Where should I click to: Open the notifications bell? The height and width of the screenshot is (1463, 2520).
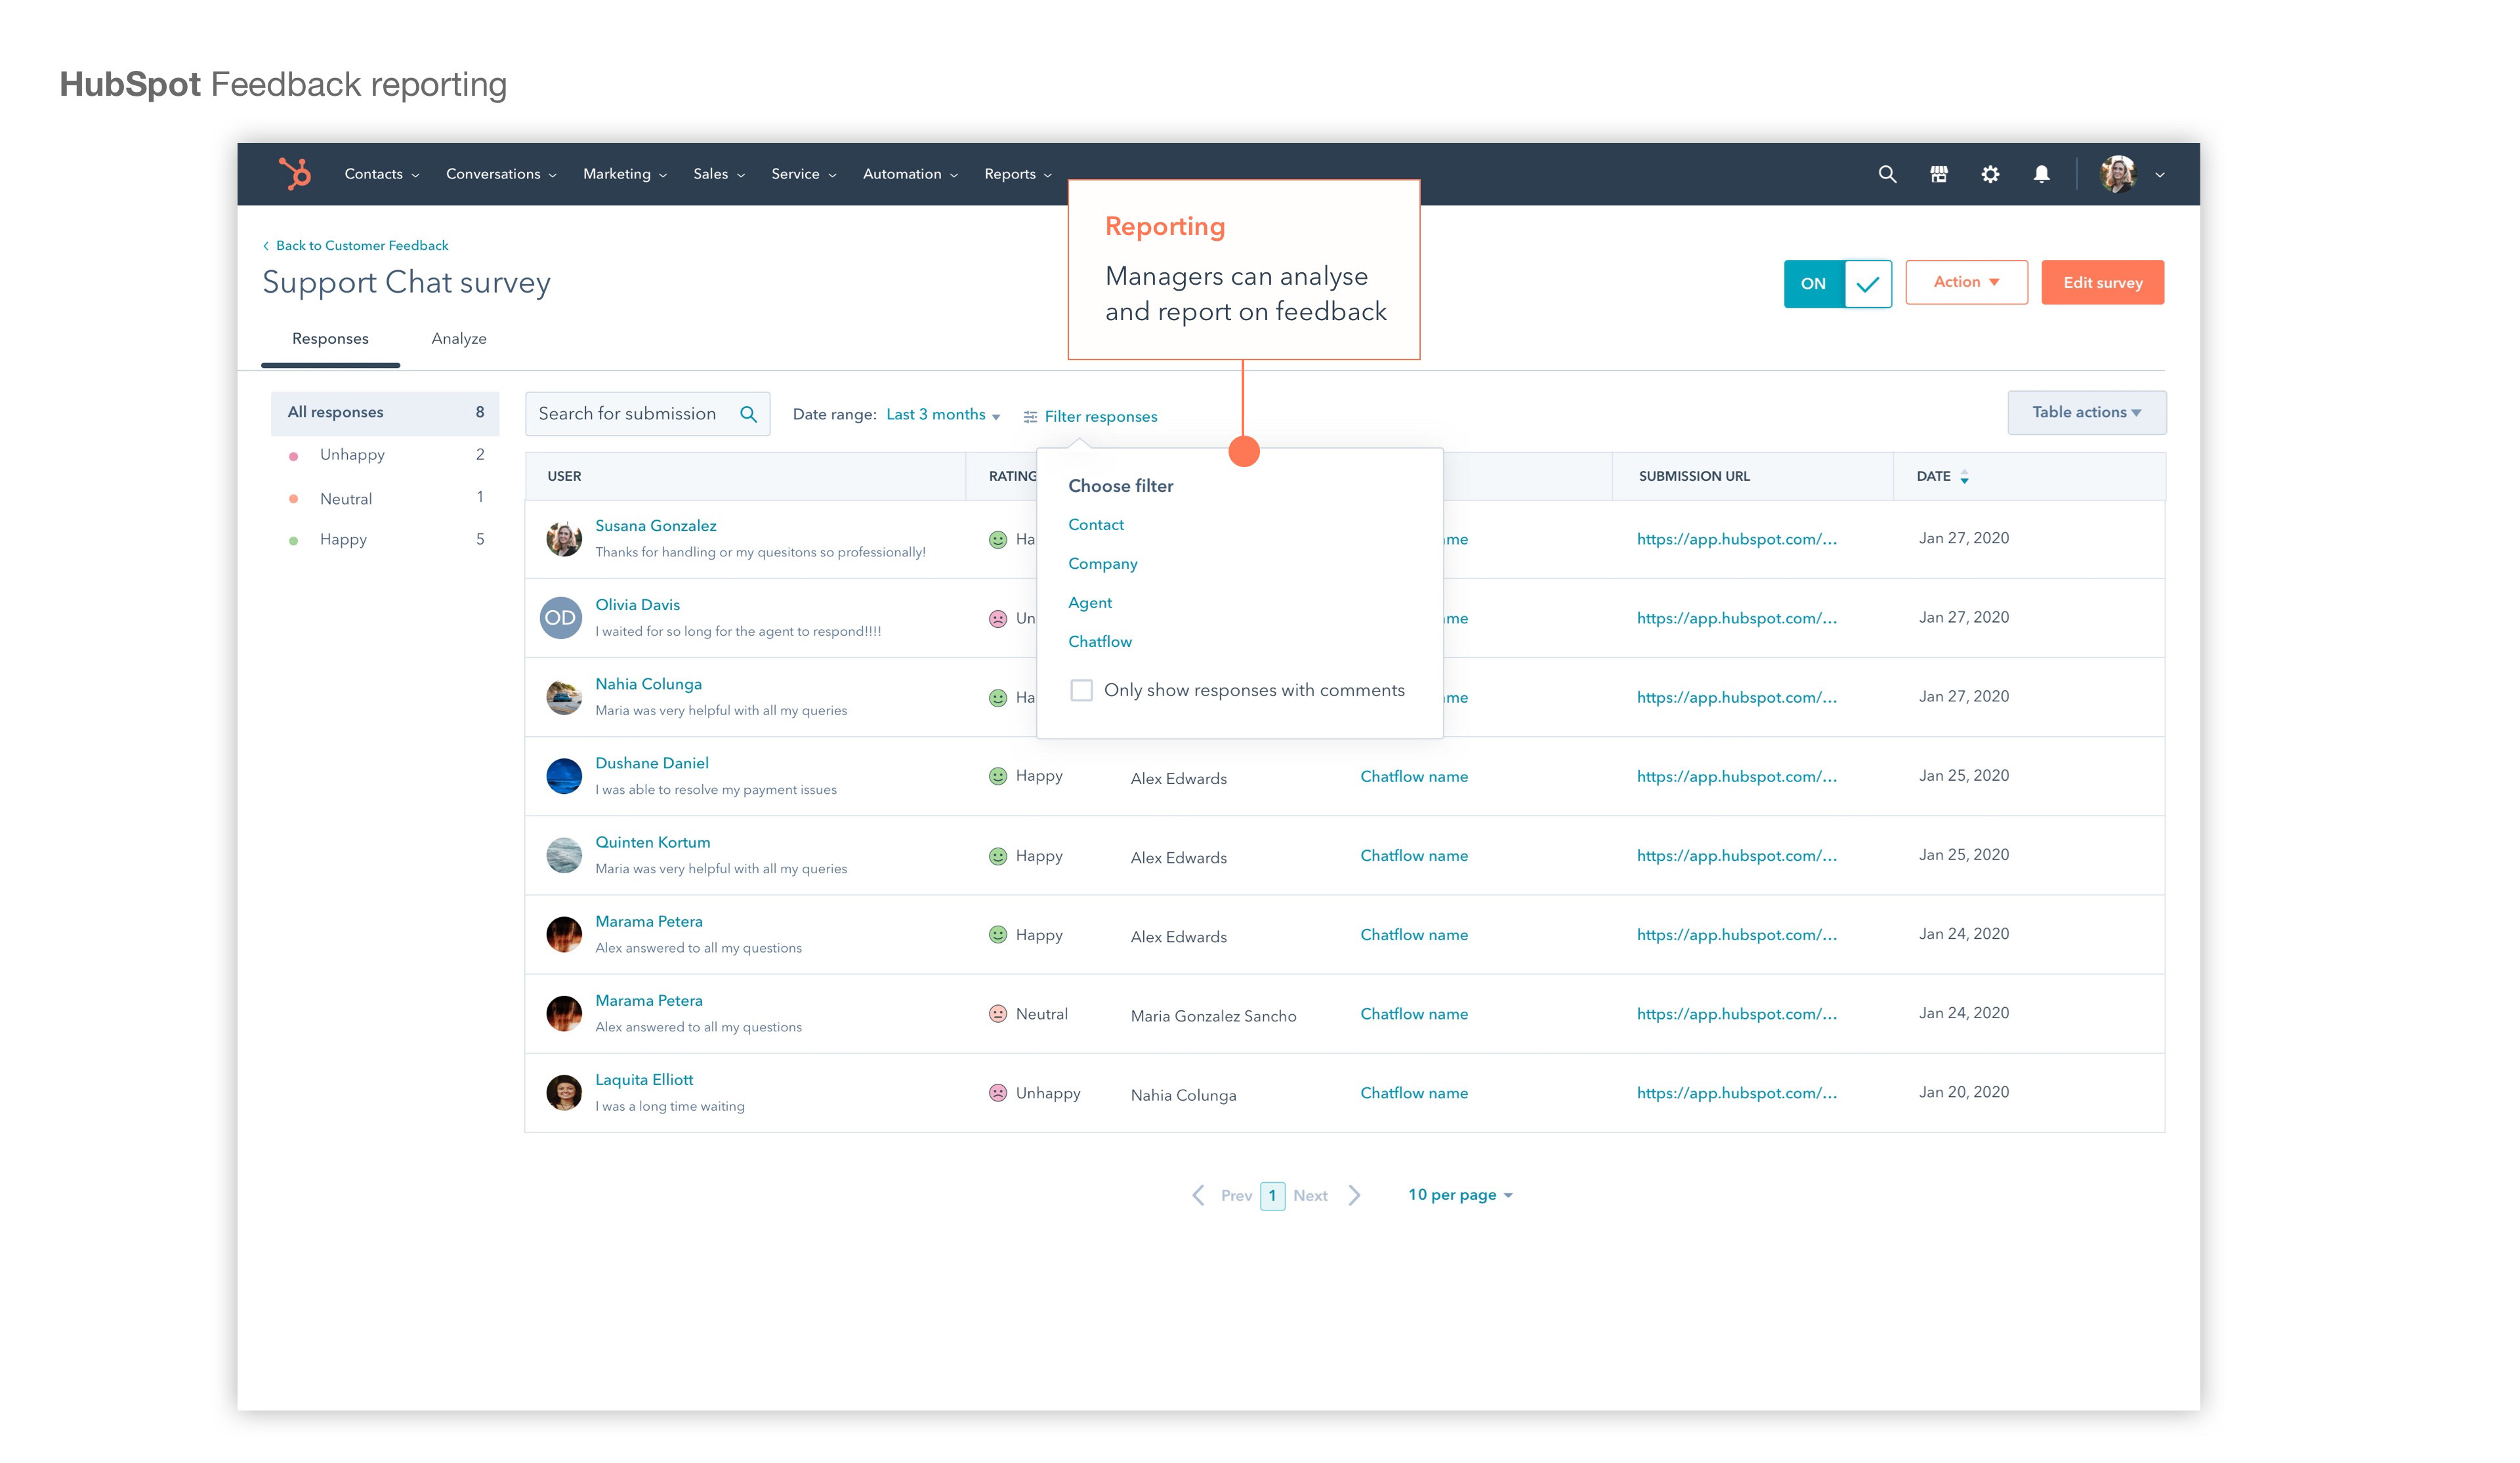pyautogui.click(x=2041, y=174)
